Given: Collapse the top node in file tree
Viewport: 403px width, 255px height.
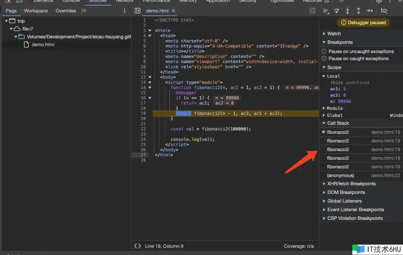Looking at the screenshot, I should 7,21.
